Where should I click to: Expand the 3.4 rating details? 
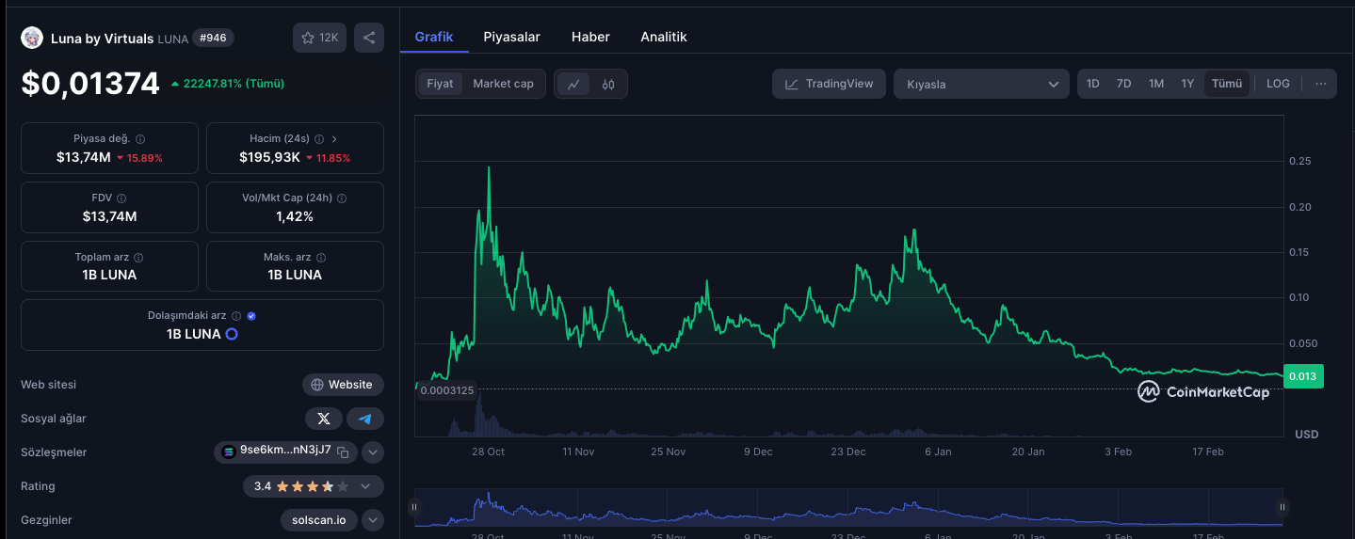coord(365,486)
